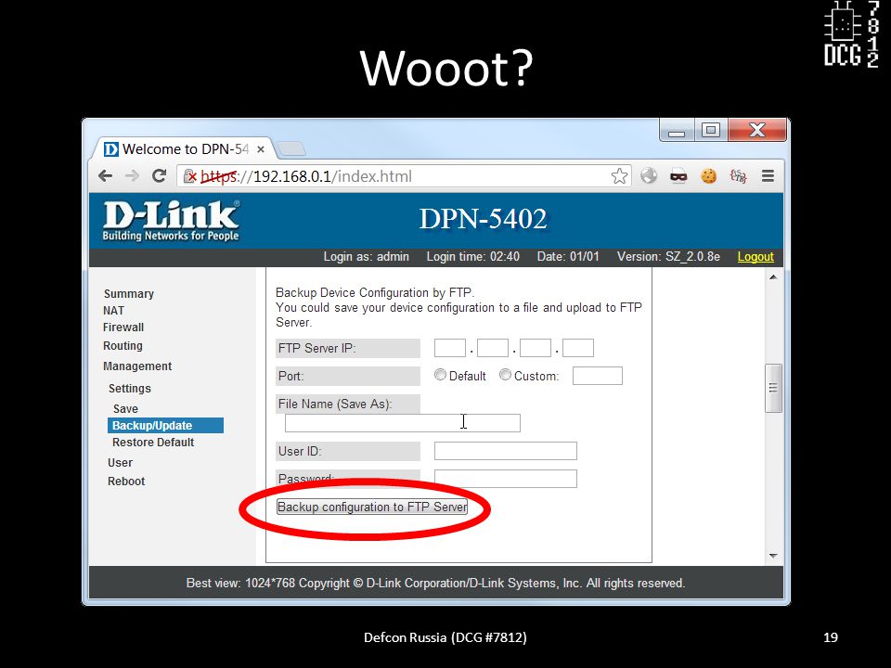This screenshot has height=668, width=891.
Task: Click the 'Date: 01/01' text
Action: [568, 257]
